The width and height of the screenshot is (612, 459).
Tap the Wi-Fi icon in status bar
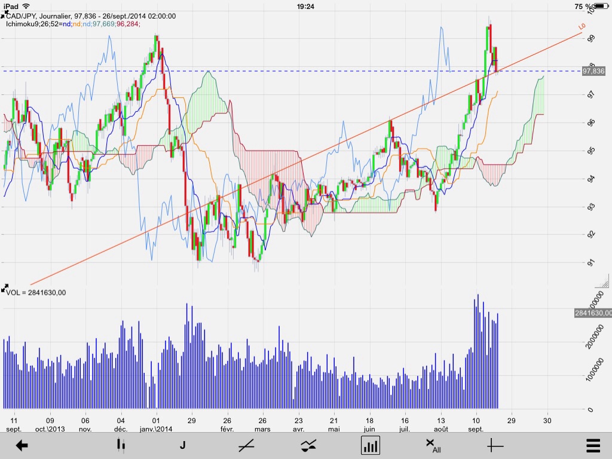click(26, 6)
